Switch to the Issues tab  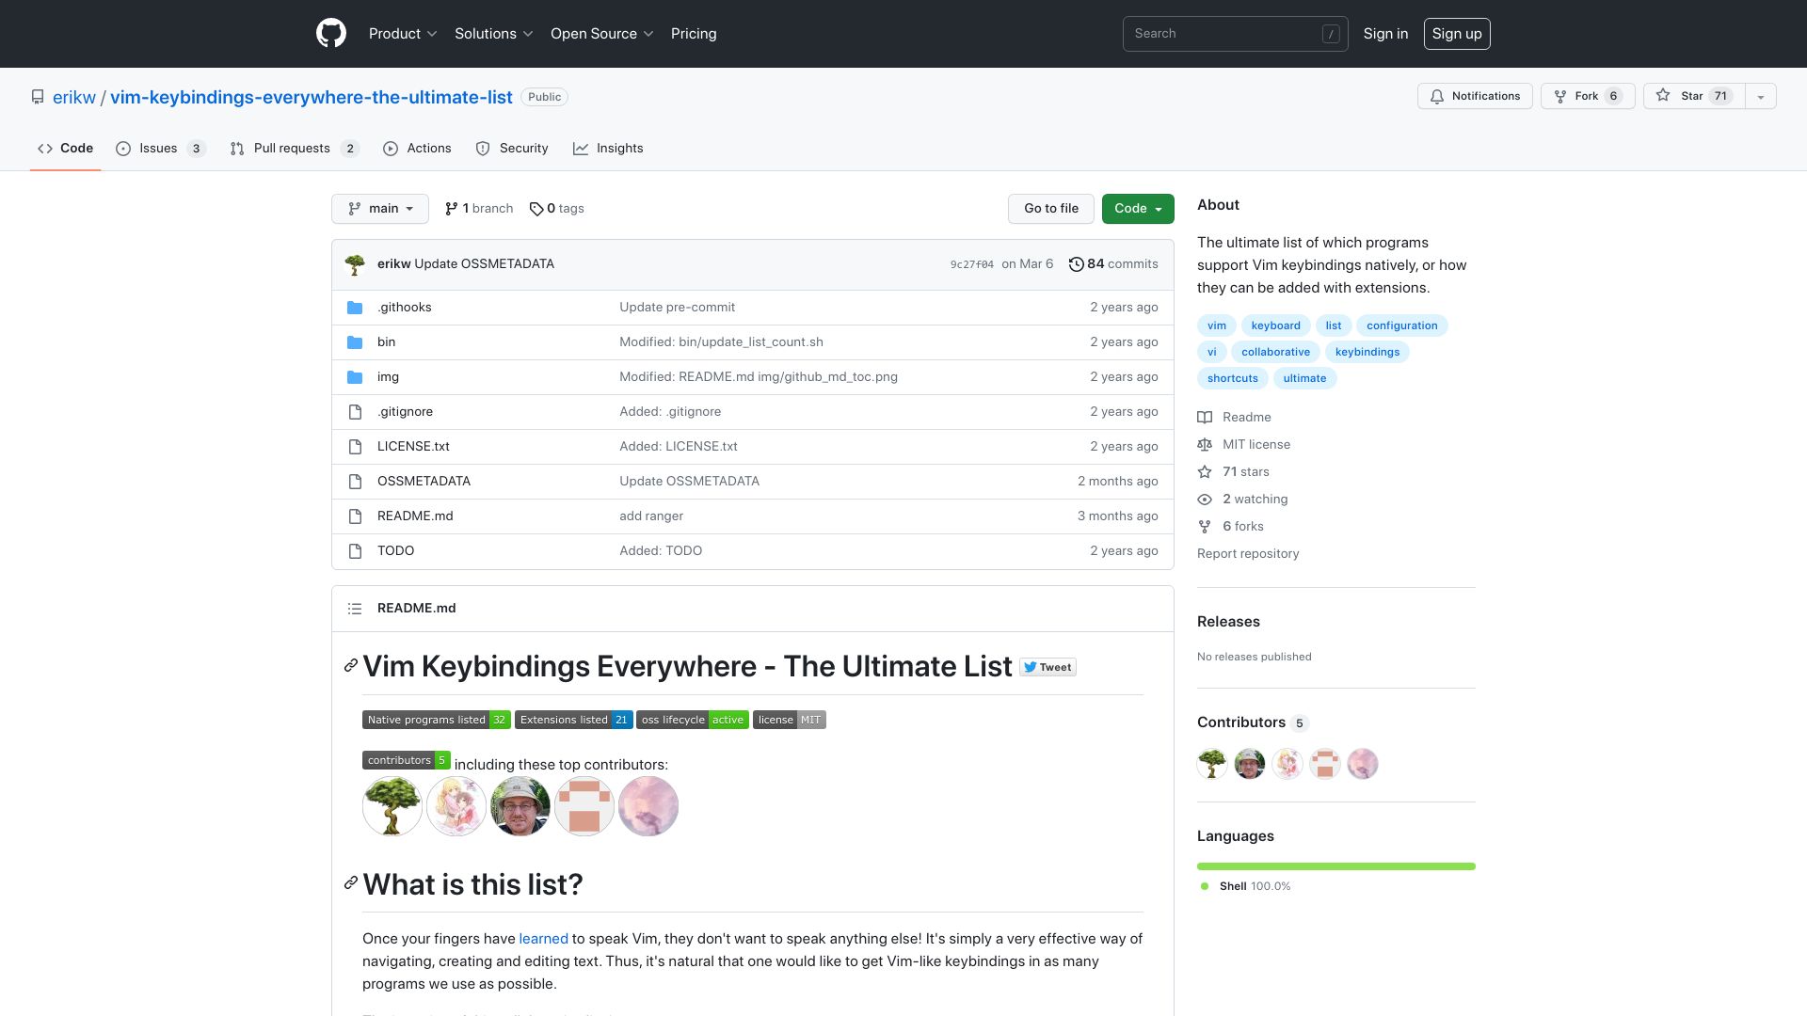tap(161, 149)
